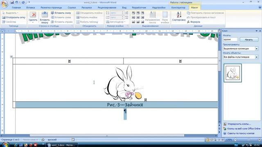This screenshot has width=262, height=147.
Task: Align cell text middle right
Action: (x=142, y=17)
